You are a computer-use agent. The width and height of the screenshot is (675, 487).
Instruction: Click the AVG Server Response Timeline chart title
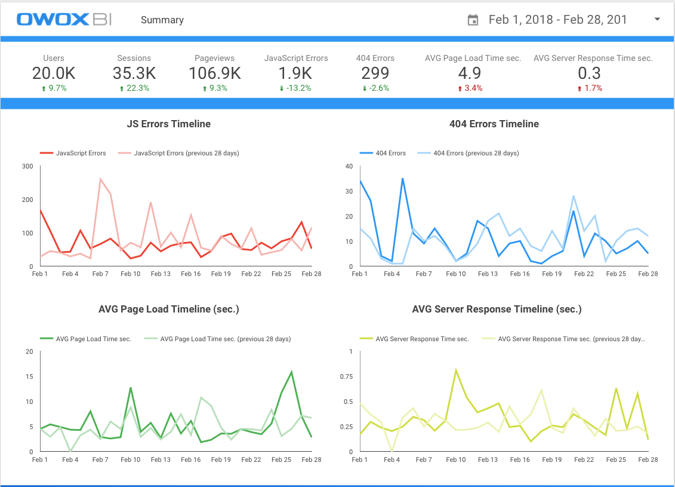pos(497,310)
